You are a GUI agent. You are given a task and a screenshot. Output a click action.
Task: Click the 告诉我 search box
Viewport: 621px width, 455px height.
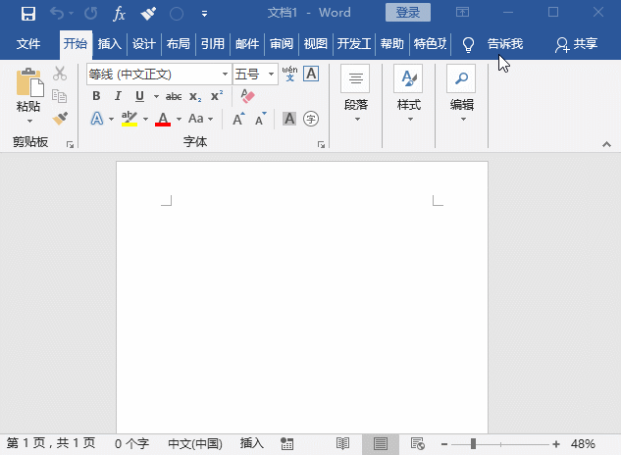[x=505, y=43]
